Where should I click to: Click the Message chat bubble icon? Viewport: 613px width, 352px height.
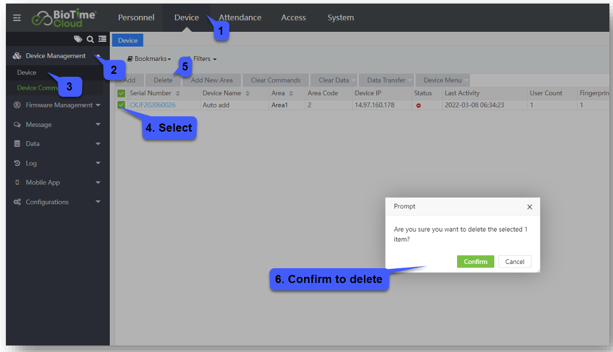tap(17, 125)
